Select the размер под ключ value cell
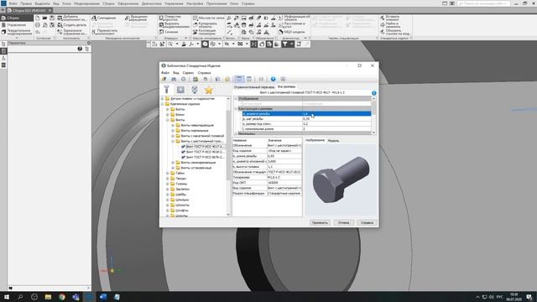The height and width of the screenshot is (302, 537). 336,123
